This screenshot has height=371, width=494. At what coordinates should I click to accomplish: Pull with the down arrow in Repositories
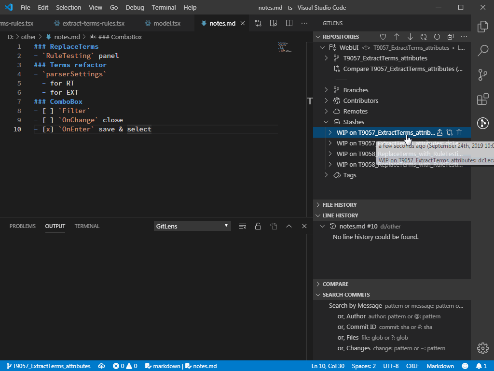[x=410, y=37]
